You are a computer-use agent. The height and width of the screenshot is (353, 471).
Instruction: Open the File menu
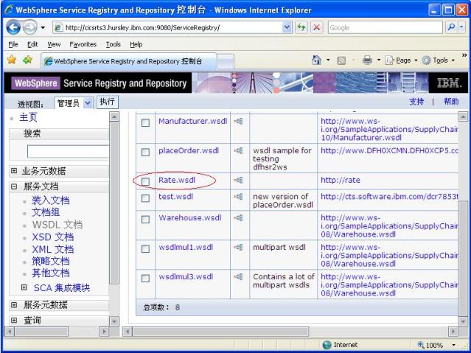(13, 44)
